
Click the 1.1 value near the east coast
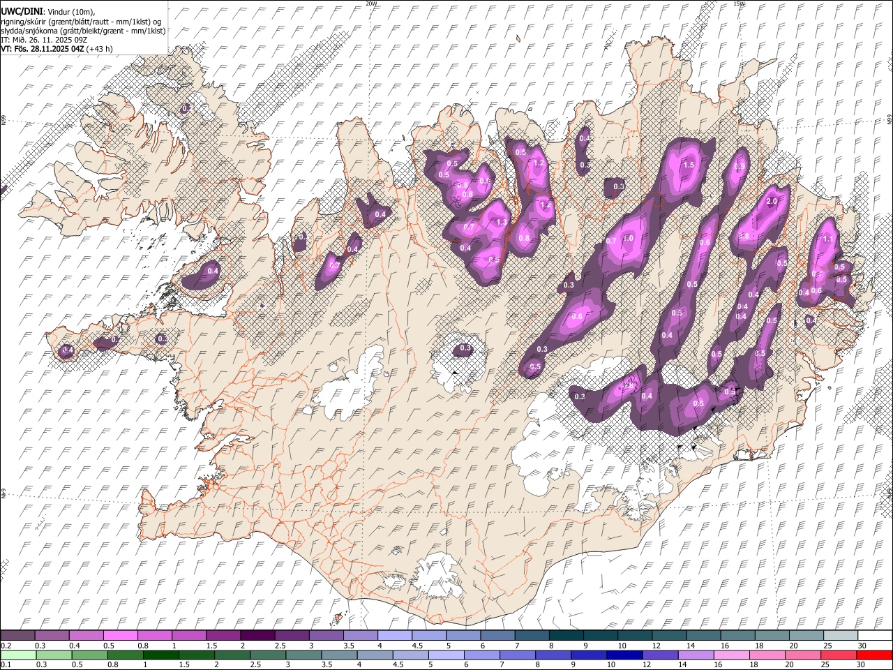click(828, 239)
